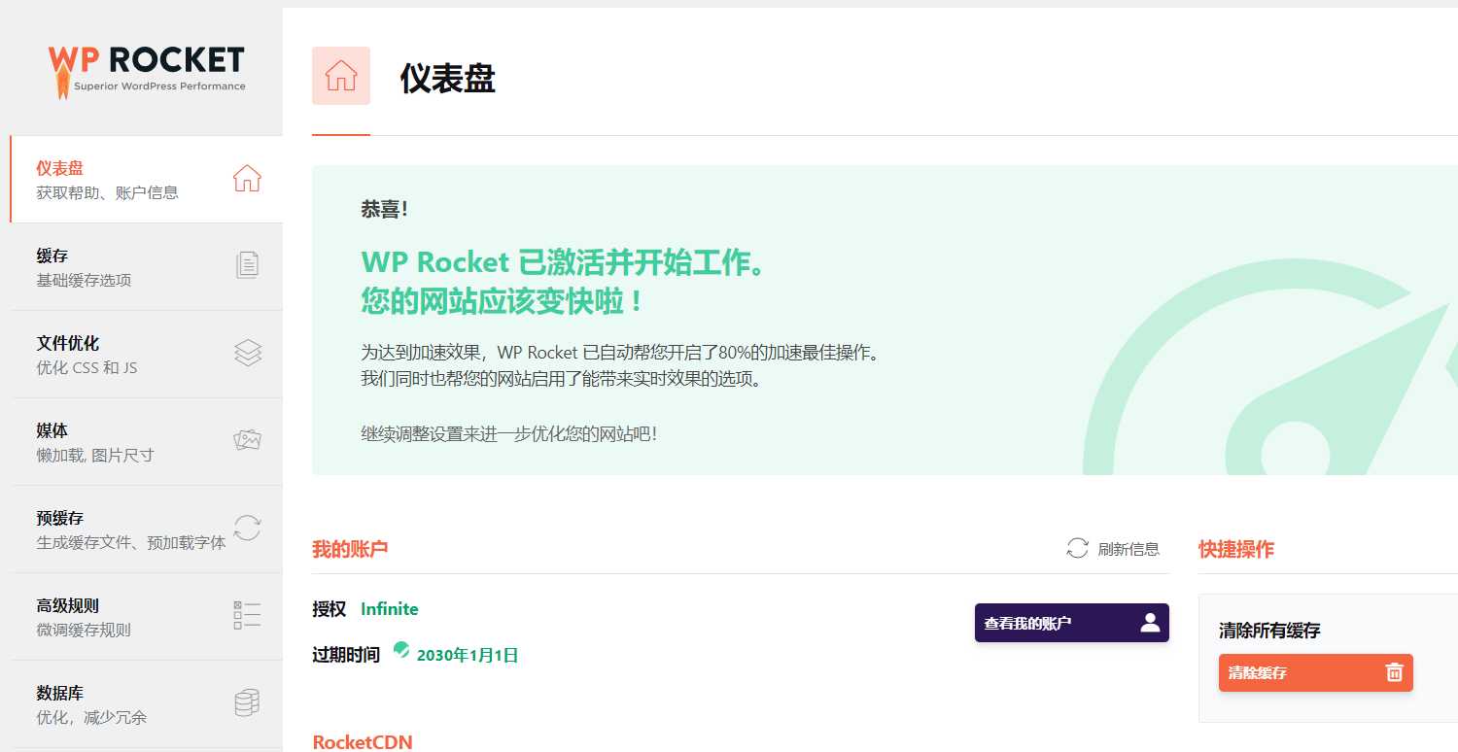This screenshot has width=1458, height=752.
Task: Click the 微调缓存规则 sidebar subtitle
Action: (x=84, y=630)
